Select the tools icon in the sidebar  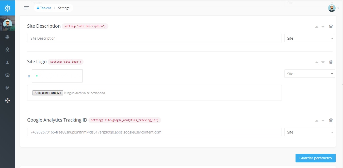7,88
